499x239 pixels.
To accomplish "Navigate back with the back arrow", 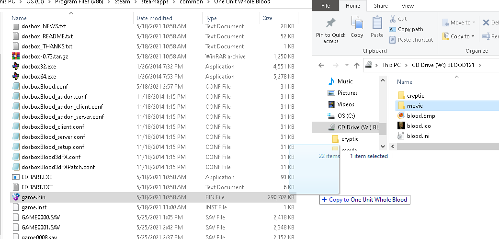I will click(x=321, y=65).
